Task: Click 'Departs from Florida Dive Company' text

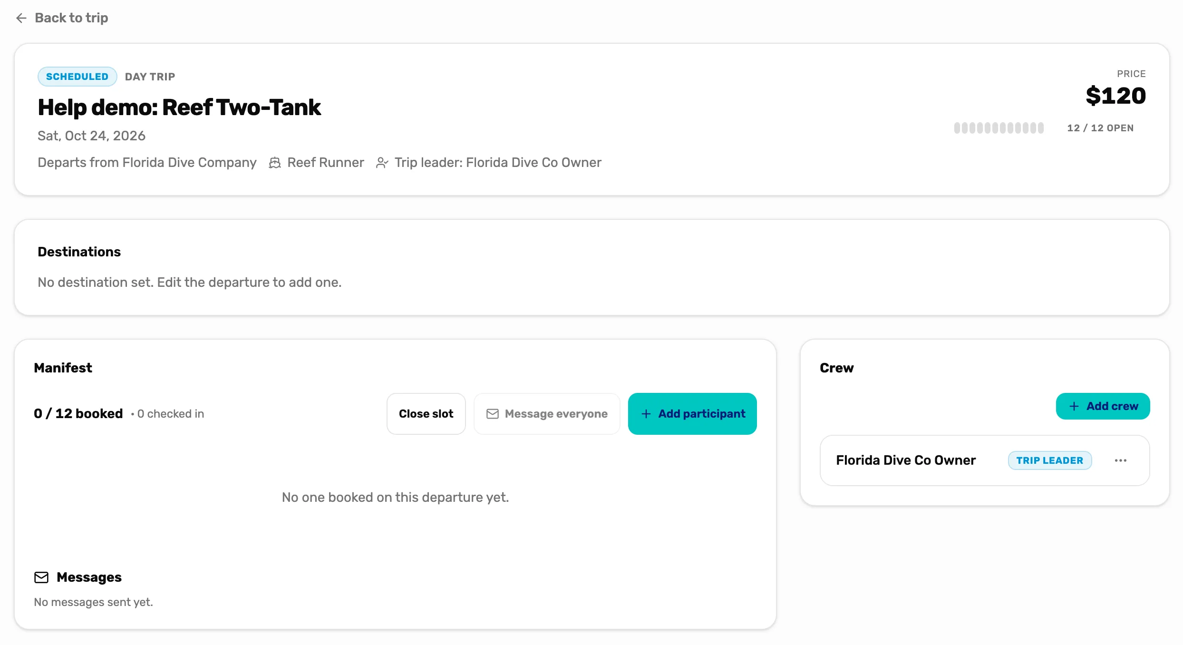Action: tap(147, 163)
